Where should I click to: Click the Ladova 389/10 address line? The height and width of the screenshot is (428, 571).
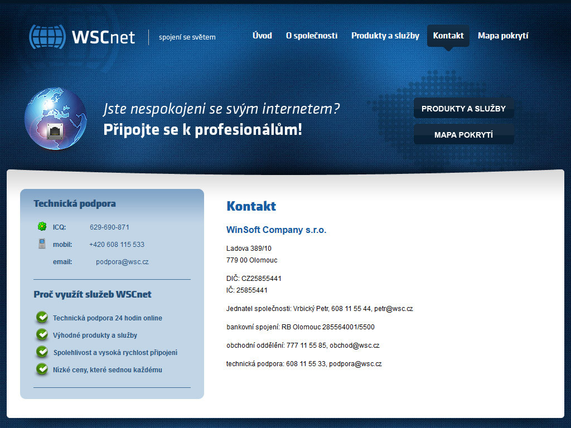click(x=249, y=248)
